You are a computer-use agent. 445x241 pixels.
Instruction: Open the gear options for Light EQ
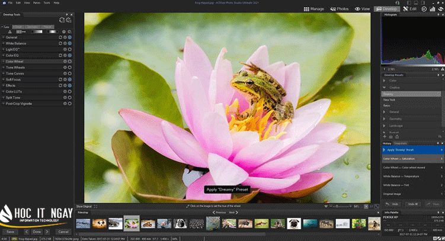click(65, 49)
